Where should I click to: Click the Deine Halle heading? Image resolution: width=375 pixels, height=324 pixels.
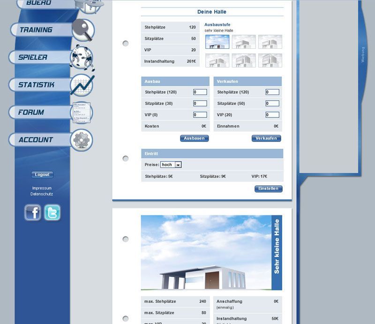[212, 12]
